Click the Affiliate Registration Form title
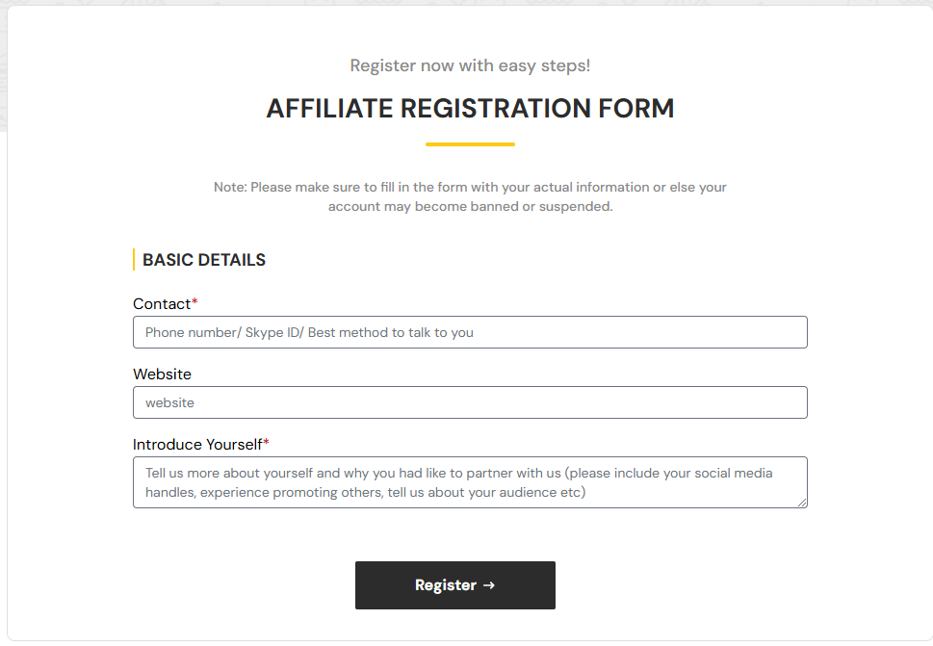The width and height of the screenshot is (933, 646). click(x=470, y=109)
